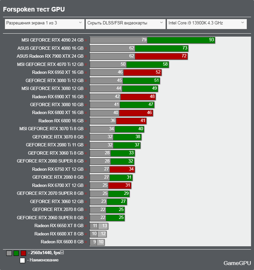Viewport: 254px width, 270px height.
Task: Click the Radeon RX 6600 XT 8 GB label
Action: 59,234
